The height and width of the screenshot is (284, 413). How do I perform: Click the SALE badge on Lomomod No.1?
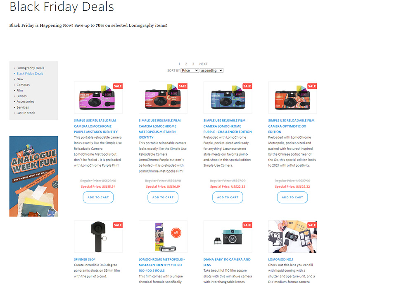click(312, 225)
